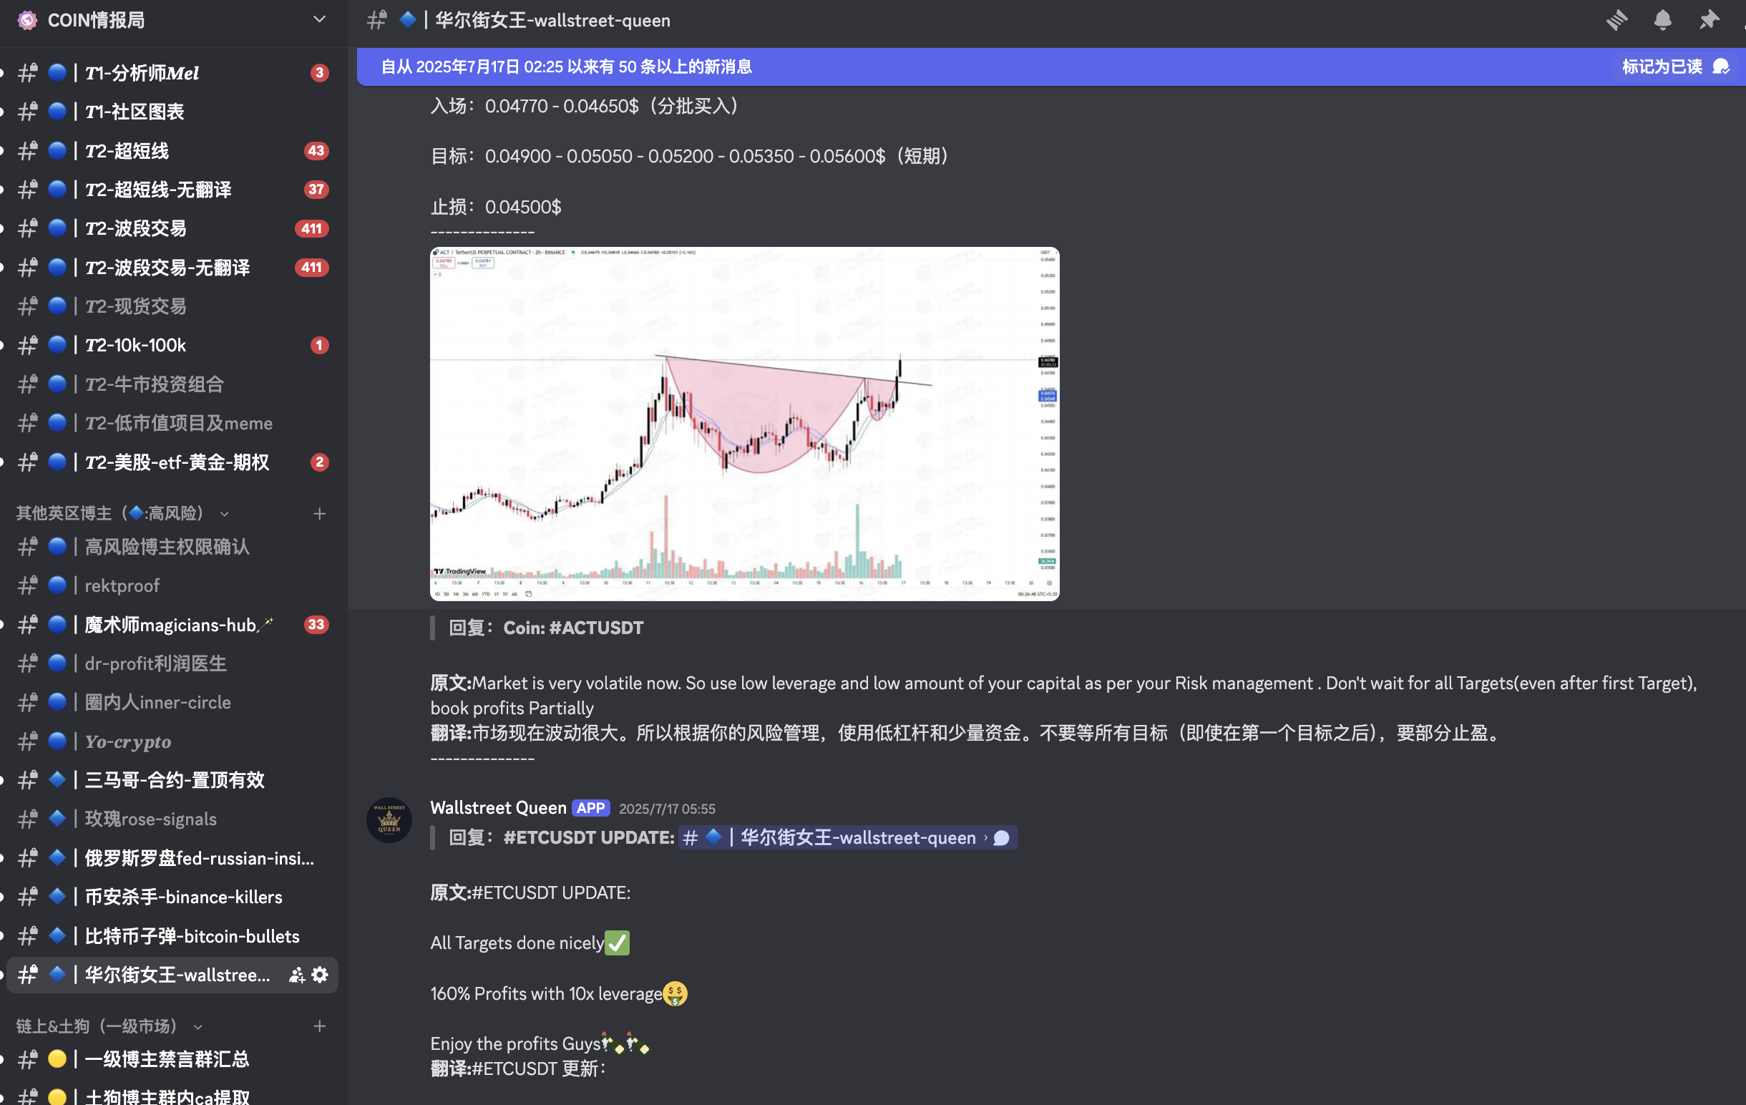Open notification settings bell icon
This screenshot has height=1105, width=1746.
(x=1662, y=19)
